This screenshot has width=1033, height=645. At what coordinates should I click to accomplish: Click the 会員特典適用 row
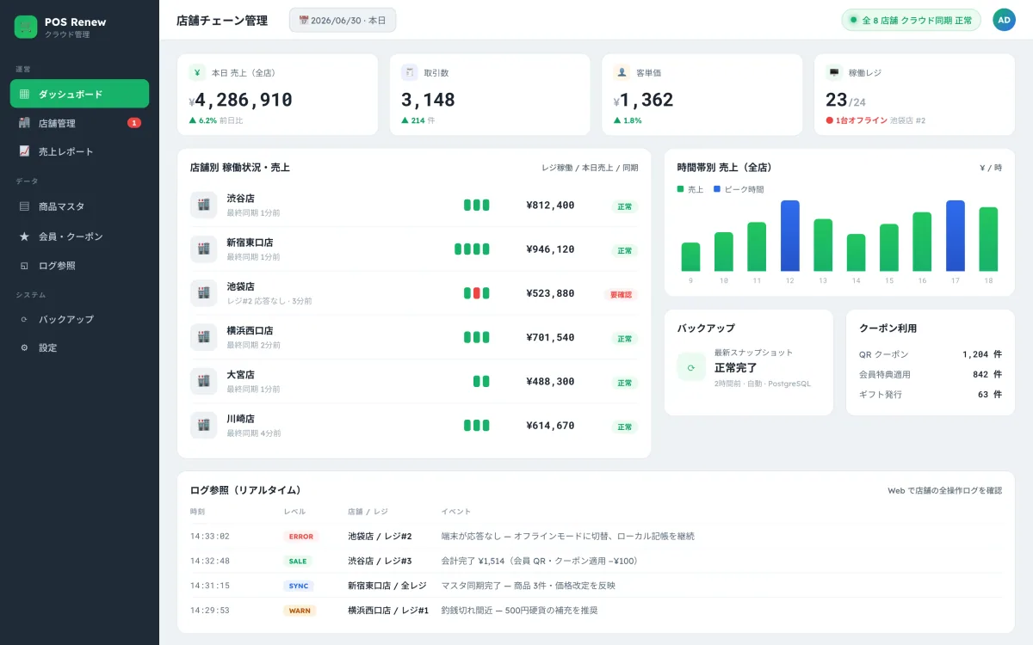pyautogui.click(x=931, y=374)
